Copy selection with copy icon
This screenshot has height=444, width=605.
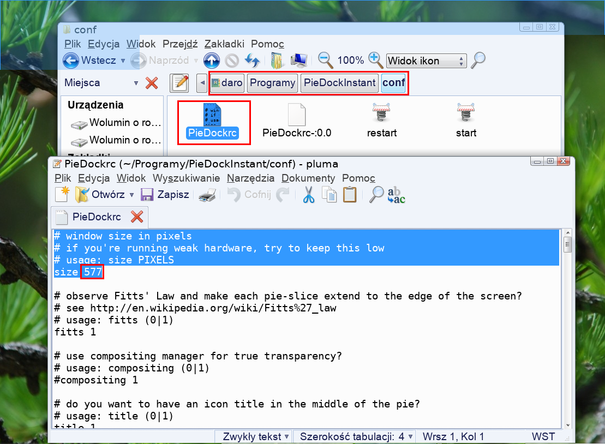329,194
